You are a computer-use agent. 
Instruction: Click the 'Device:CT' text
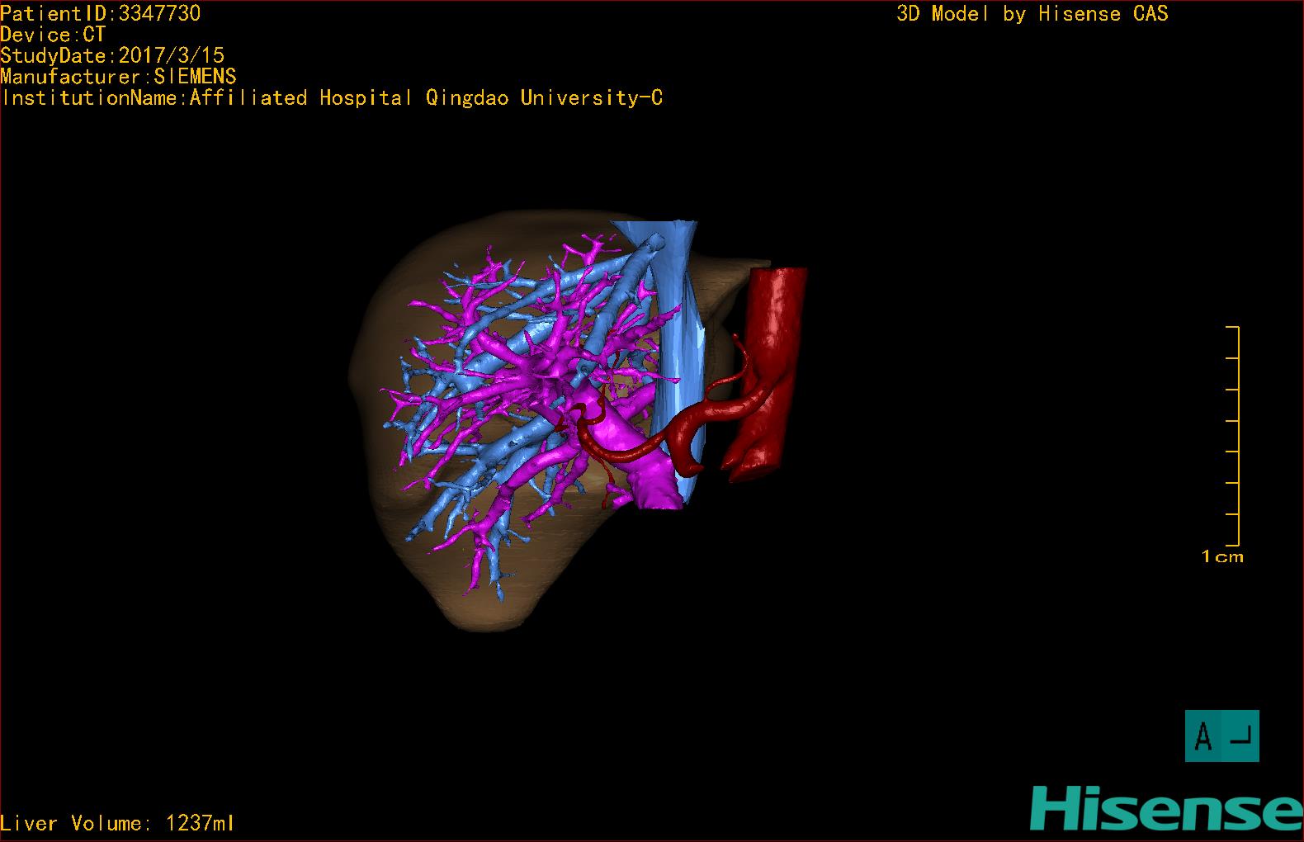[53, 35]
